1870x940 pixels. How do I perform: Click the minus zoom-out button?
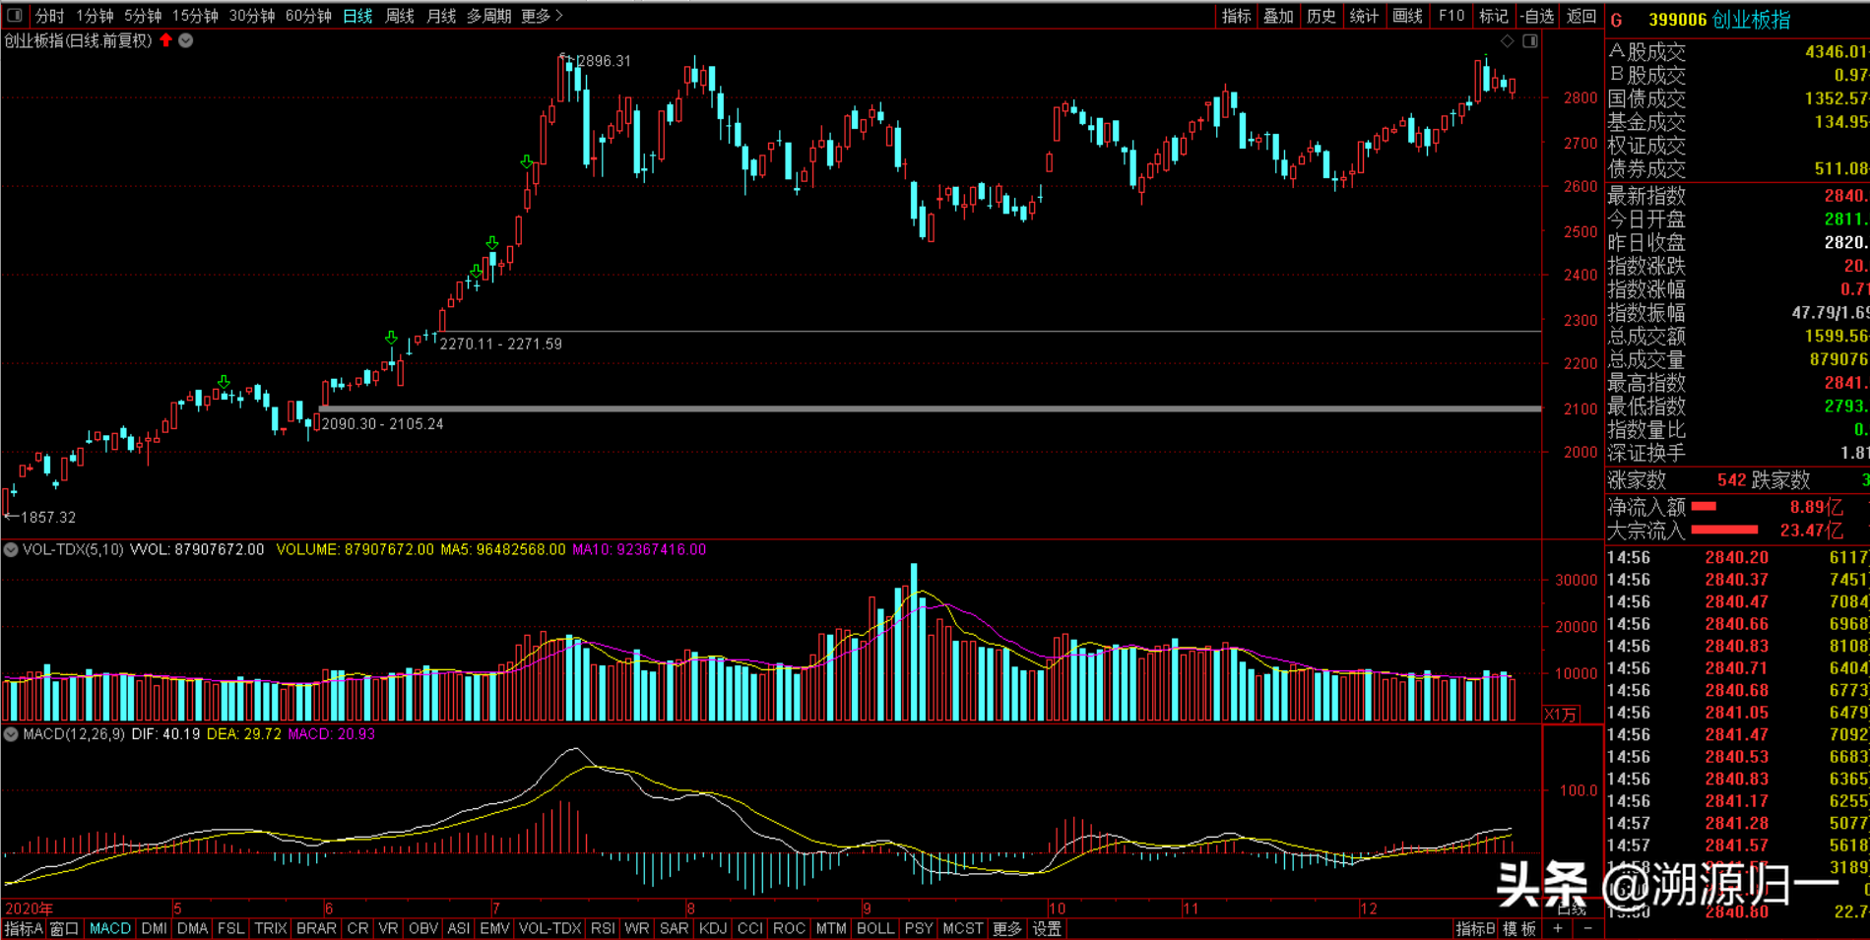click(1587, 928)
